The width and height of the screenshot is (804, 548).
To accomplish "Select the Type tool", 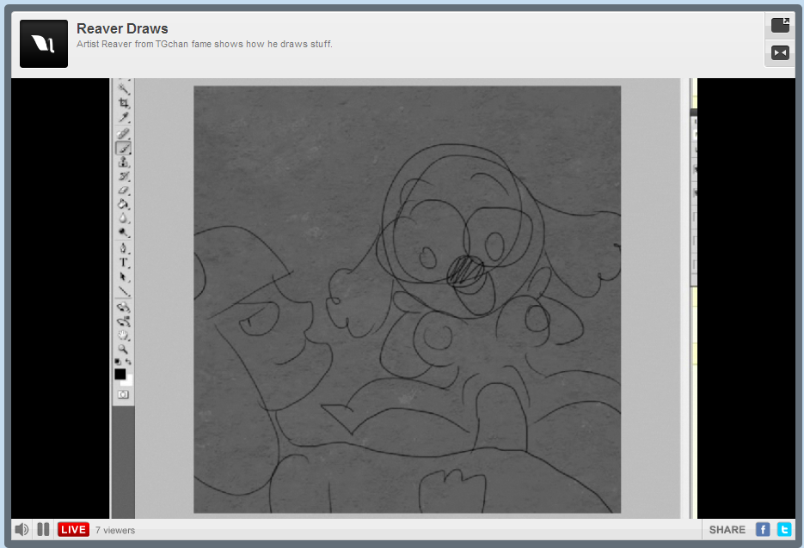I will pyautogui.click(x=124, y=263).
